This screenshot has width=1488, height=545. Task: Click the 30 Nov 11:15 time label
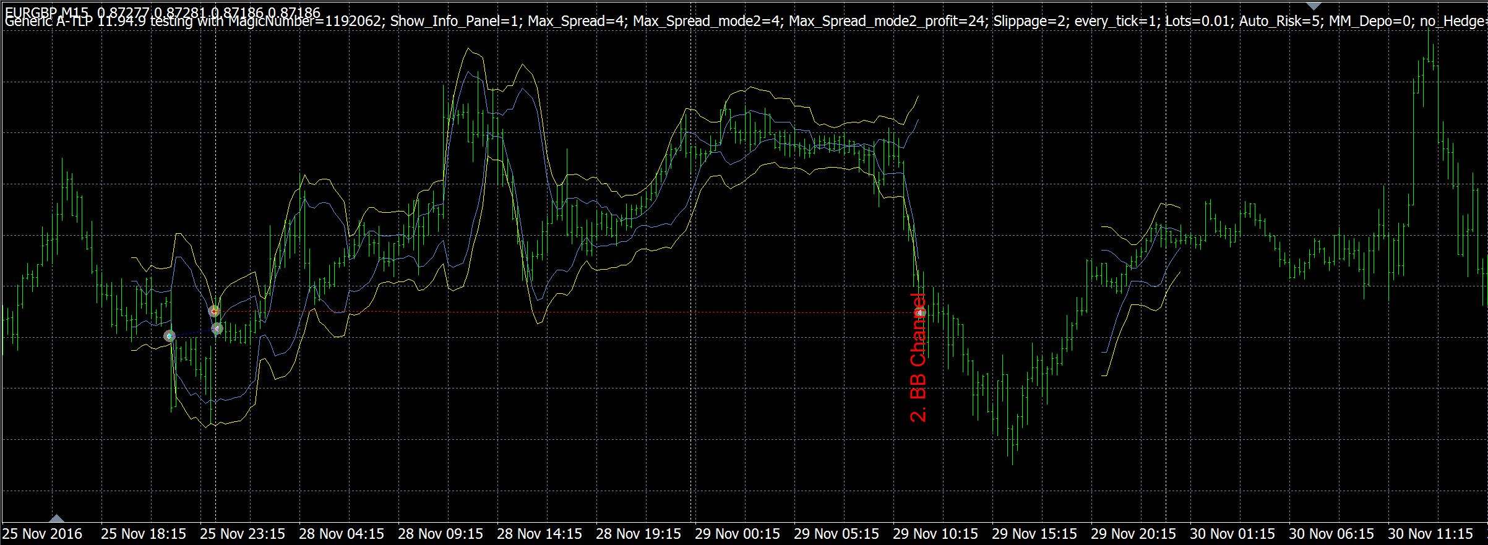click(x=1430, y=533)
